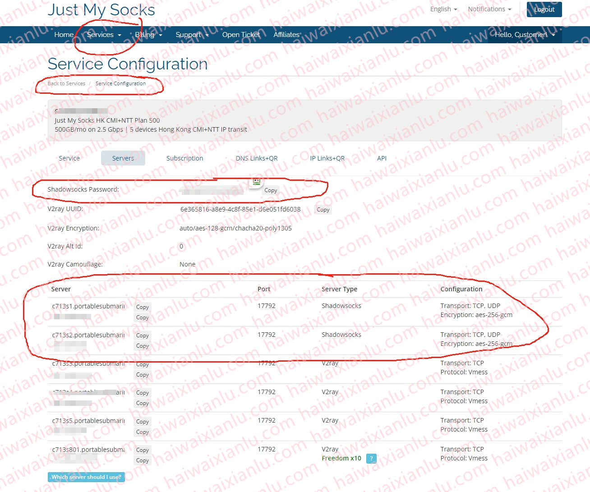Click the Configuration column header
Viewport: 590px width, 492px height.
(461, 289)
